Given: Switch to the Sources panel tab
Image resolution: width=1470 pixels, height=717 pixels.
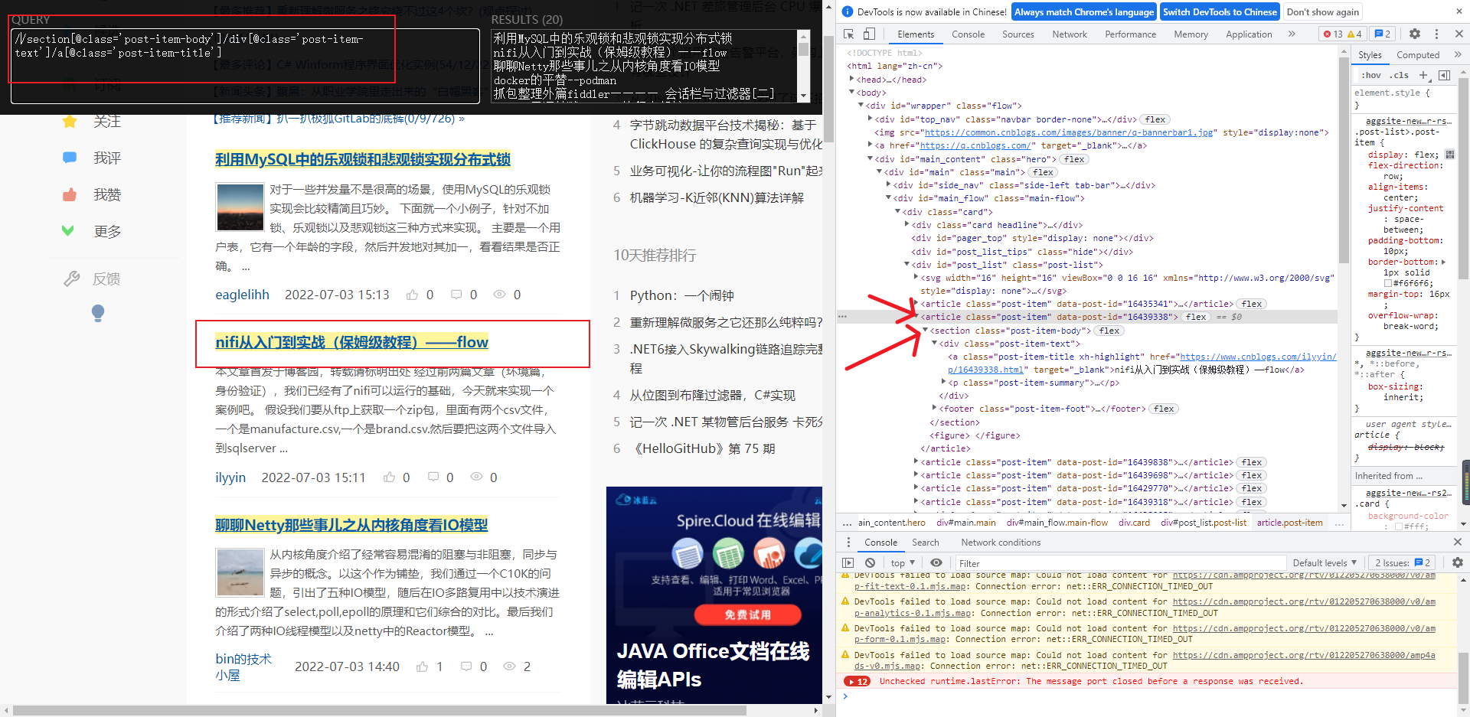Looking at the screenshot, I should (1018, 34).
